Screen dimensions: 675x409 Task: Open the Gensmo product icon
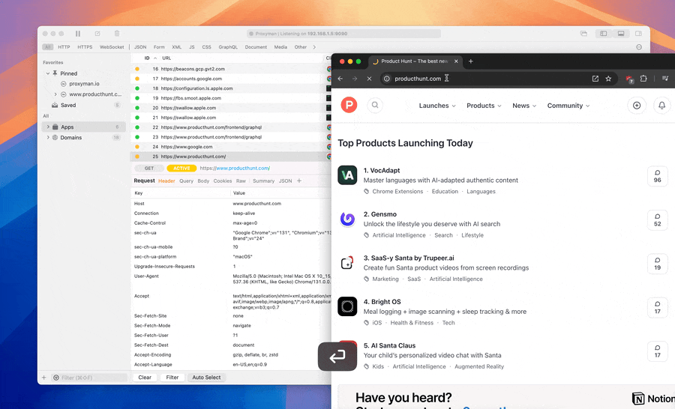[x=347, y=219]
